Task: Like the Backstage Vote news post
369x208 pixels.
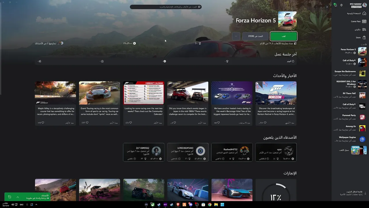Action: pyautogui.click(x=219, y=123)
